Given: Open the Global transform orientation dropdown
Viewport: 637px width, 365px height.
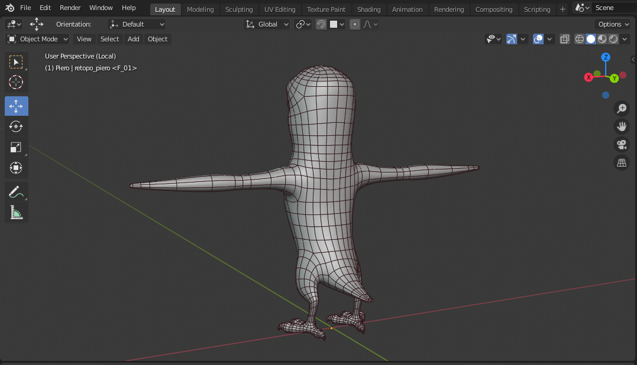Looking at the screenshot, I should pyautogui.click(x=266, y=24).
